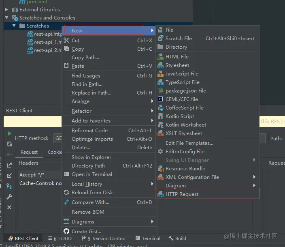
Task: Choose Replace in Path entry
Action: tap(109, 93)
